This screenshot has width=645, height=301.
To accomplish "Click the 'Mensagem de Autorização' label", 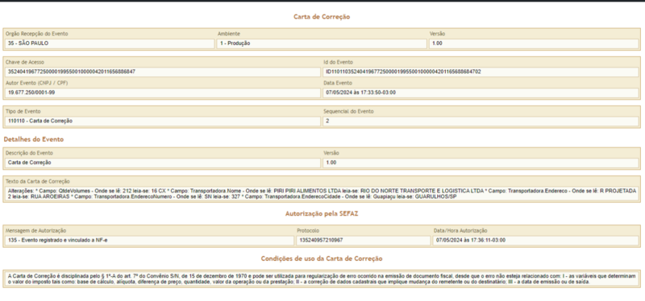I will [35, 231].
